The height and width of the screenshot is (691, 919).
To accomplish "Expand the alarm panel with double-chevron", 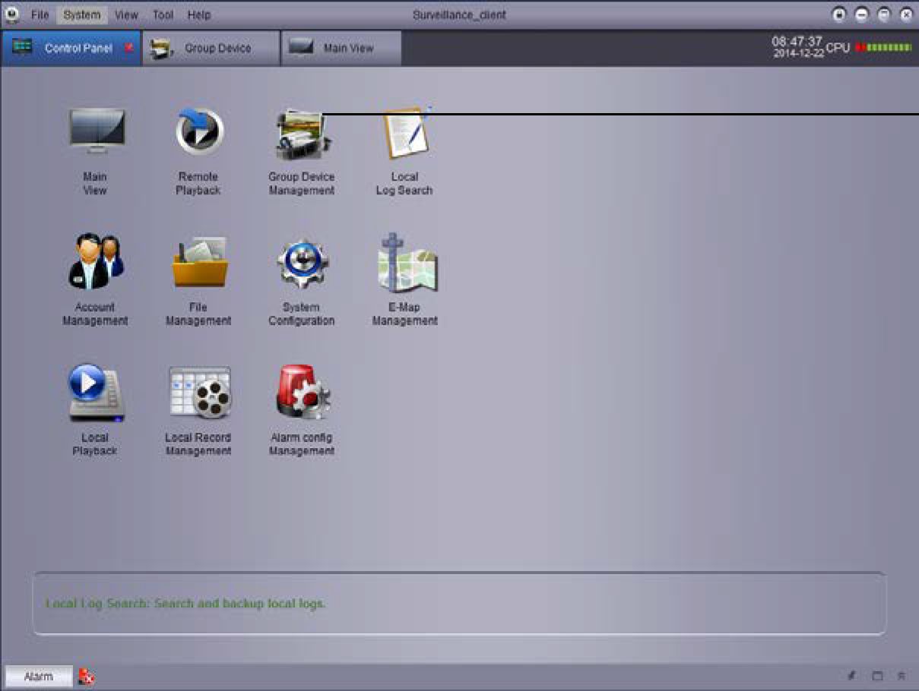I will [902, 676].
